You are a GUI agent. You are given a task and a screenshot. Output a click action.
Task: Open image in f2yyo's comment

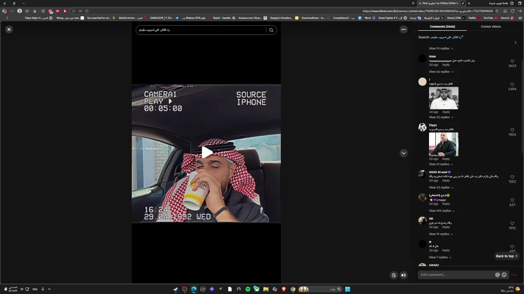tap(444, 144)
